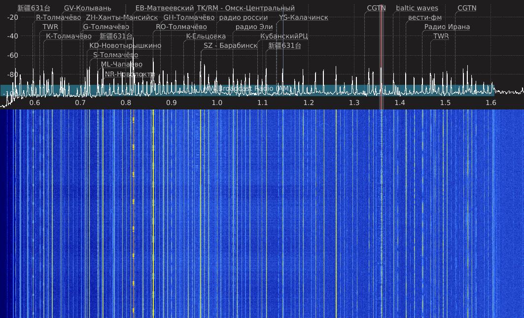Viewport: 524px width, 318px height.
Task: Click the К-Ельцовка station label
Action: pos(206,36)
